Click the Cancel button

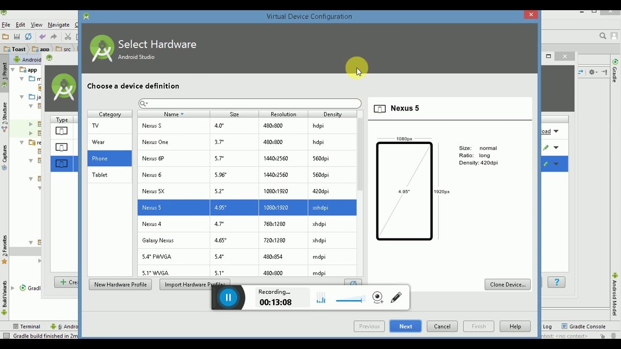coord(442,326)
